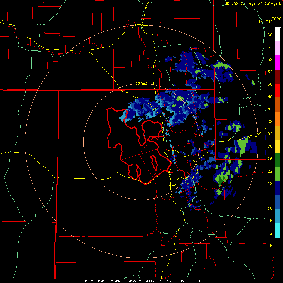Click the medium blue swatch in the legend
This screenshot has width=283, height=283.
(x=278, y=203)
